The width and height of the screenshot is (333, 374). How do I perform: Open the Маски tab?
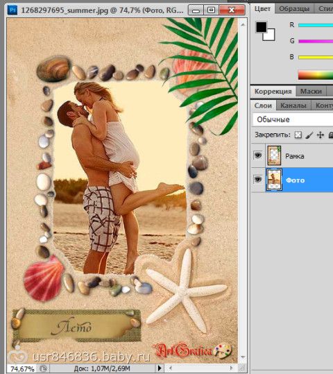tap(311, 91)
